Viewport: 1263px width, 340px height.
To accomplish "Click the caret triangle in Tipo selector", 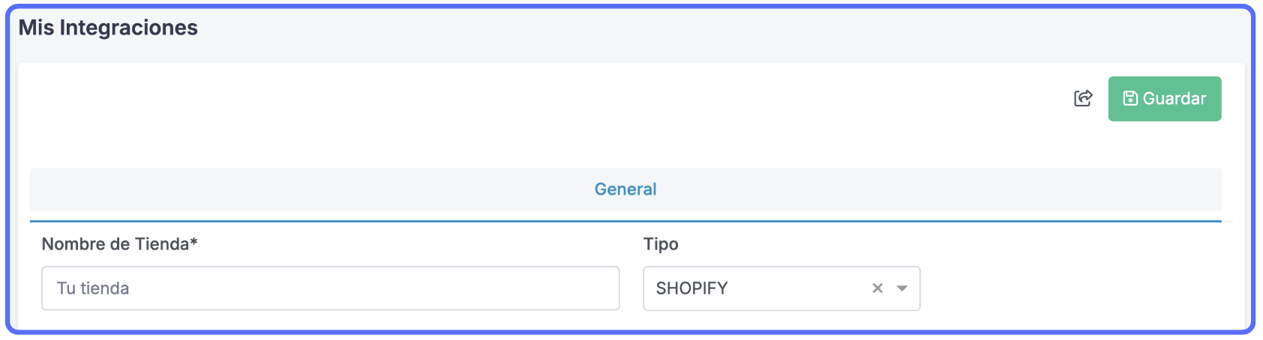I will [x=902, y=288].
